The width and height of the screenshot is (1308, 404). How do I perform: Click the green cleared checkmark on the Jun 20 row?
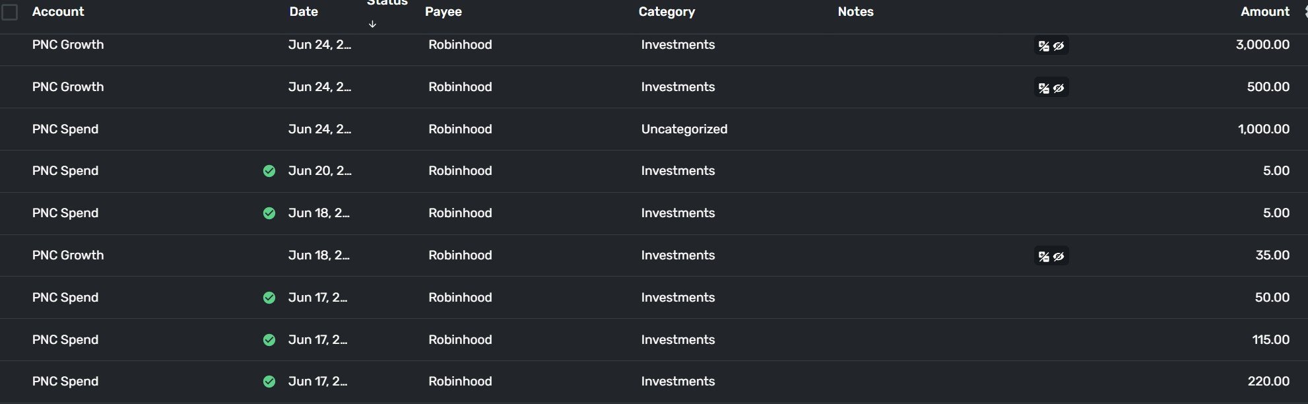[x=269, y=171]
